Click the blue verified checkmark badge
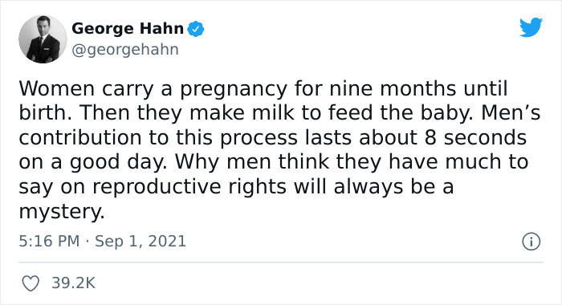 [x=195, y=29]
